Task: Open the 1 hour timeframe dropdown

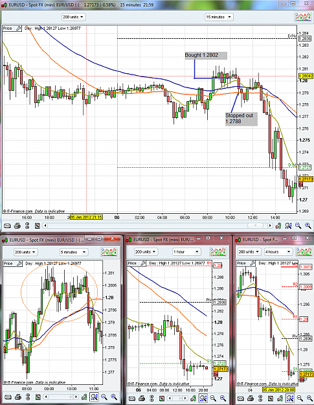Action: click(x=186, y=251)
